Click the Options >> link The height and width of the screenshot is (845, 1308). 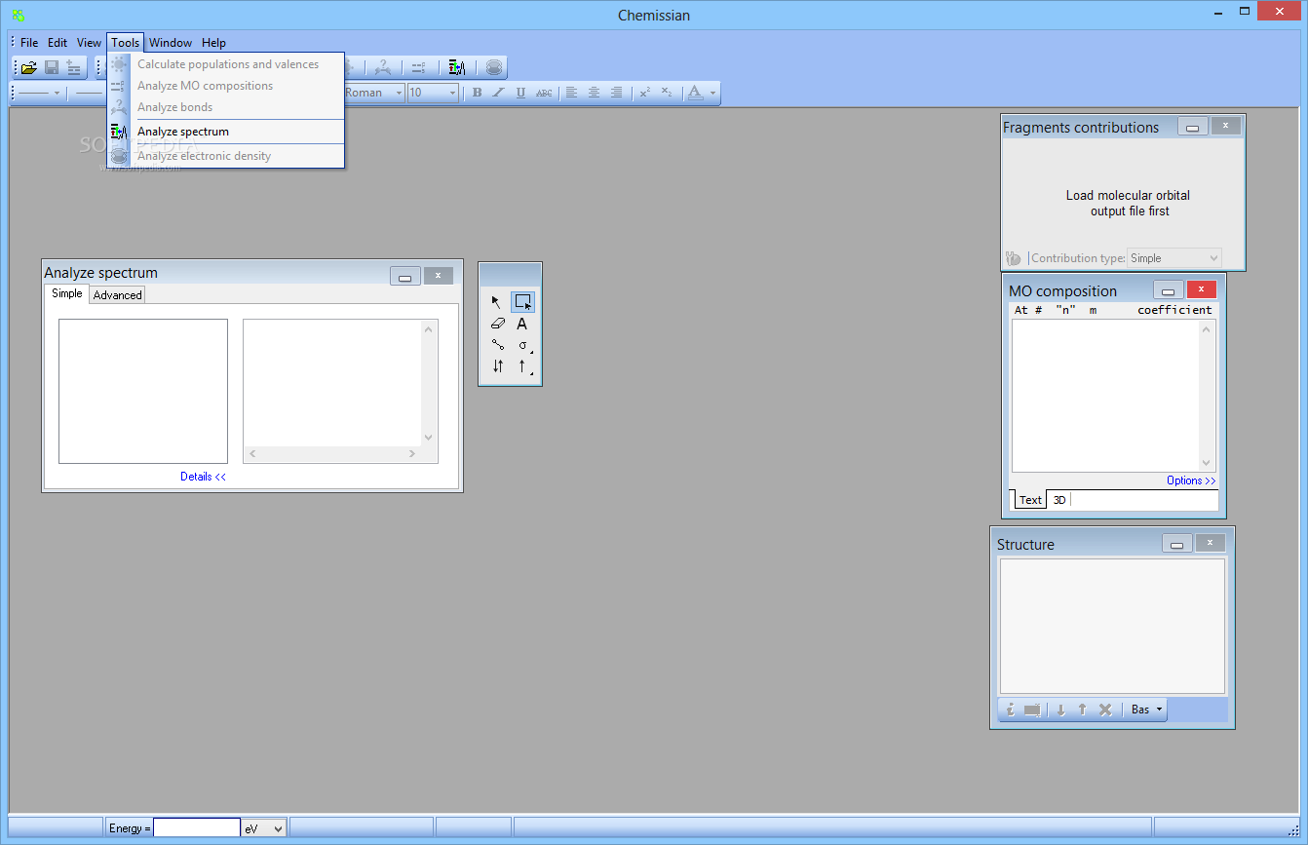[x=1191, y=480]
